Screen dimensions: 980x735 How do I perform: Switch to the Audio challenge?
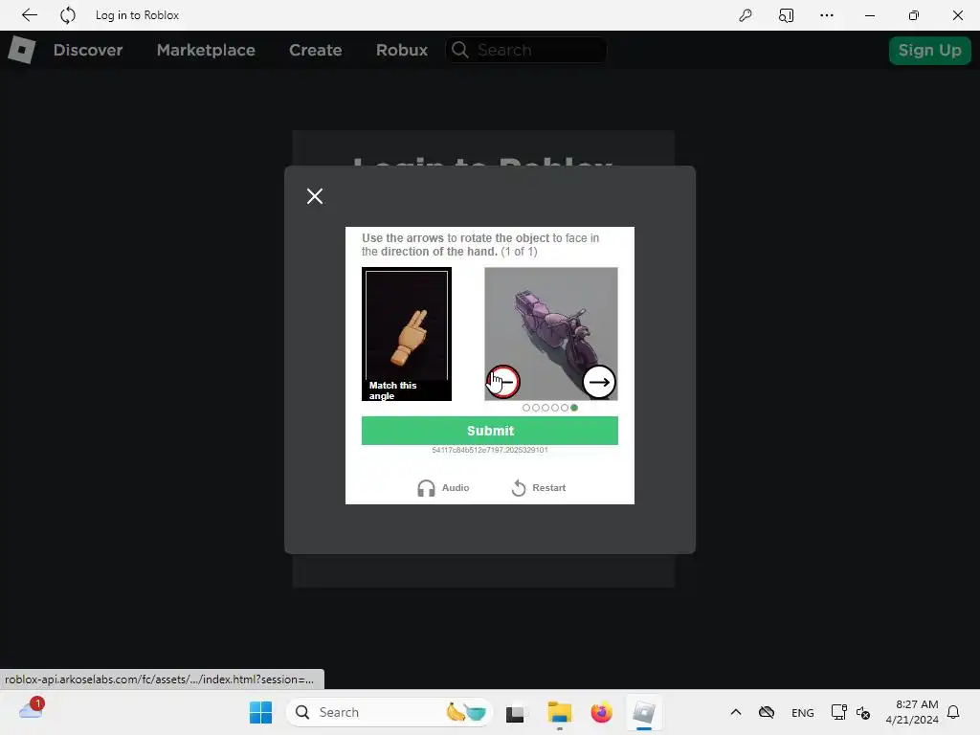443,487
